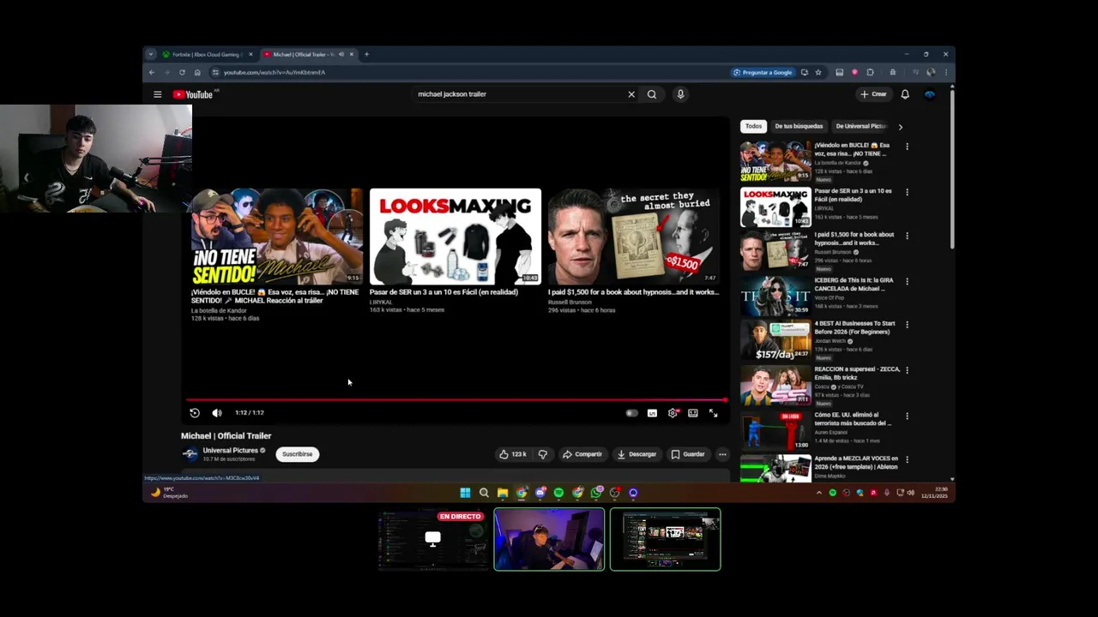This screenshot has height=617, width=1098.
Task: Bookmark the page with star icon
Action: [818, 73]
